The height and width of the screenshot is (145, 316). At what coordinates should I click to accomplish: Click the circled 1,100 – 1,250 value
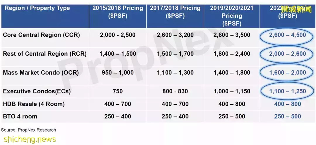[x=287, y=91]
